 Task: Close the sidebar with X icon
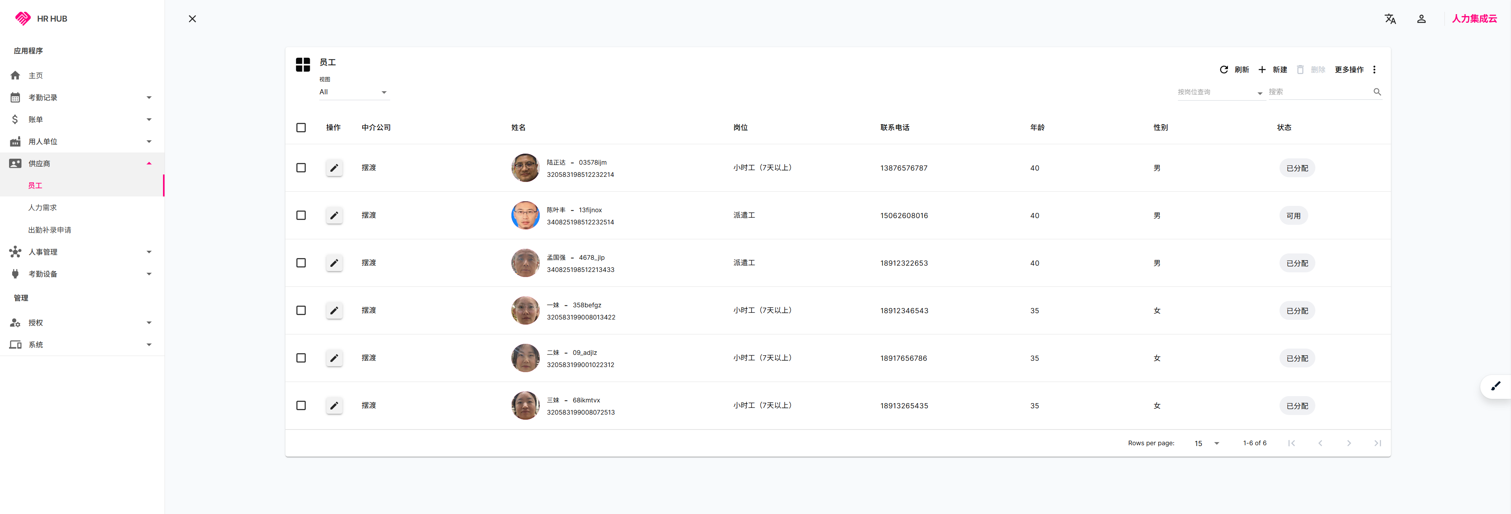192,19
